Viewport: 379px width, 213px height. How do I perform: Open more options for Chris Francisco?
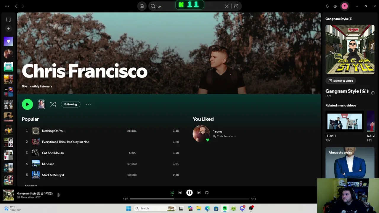[88, 104]
